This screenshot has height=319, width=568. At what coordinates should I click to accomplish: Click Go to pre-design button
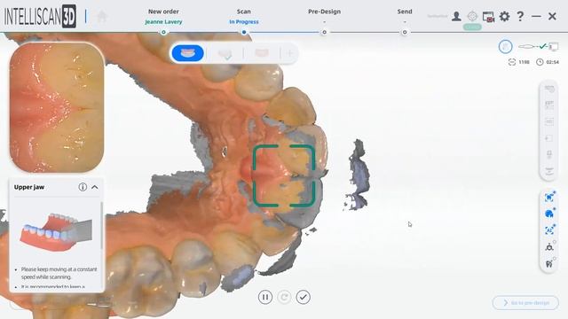pos(525,303)
